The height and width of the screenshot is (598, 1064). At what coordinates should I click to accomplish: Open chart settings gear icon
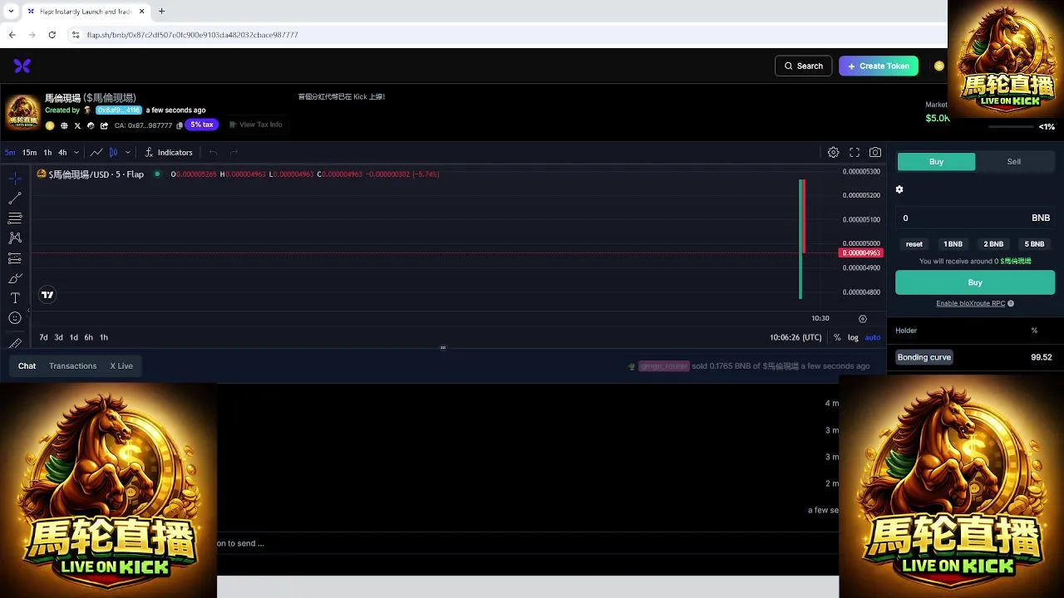pos(833,152)
